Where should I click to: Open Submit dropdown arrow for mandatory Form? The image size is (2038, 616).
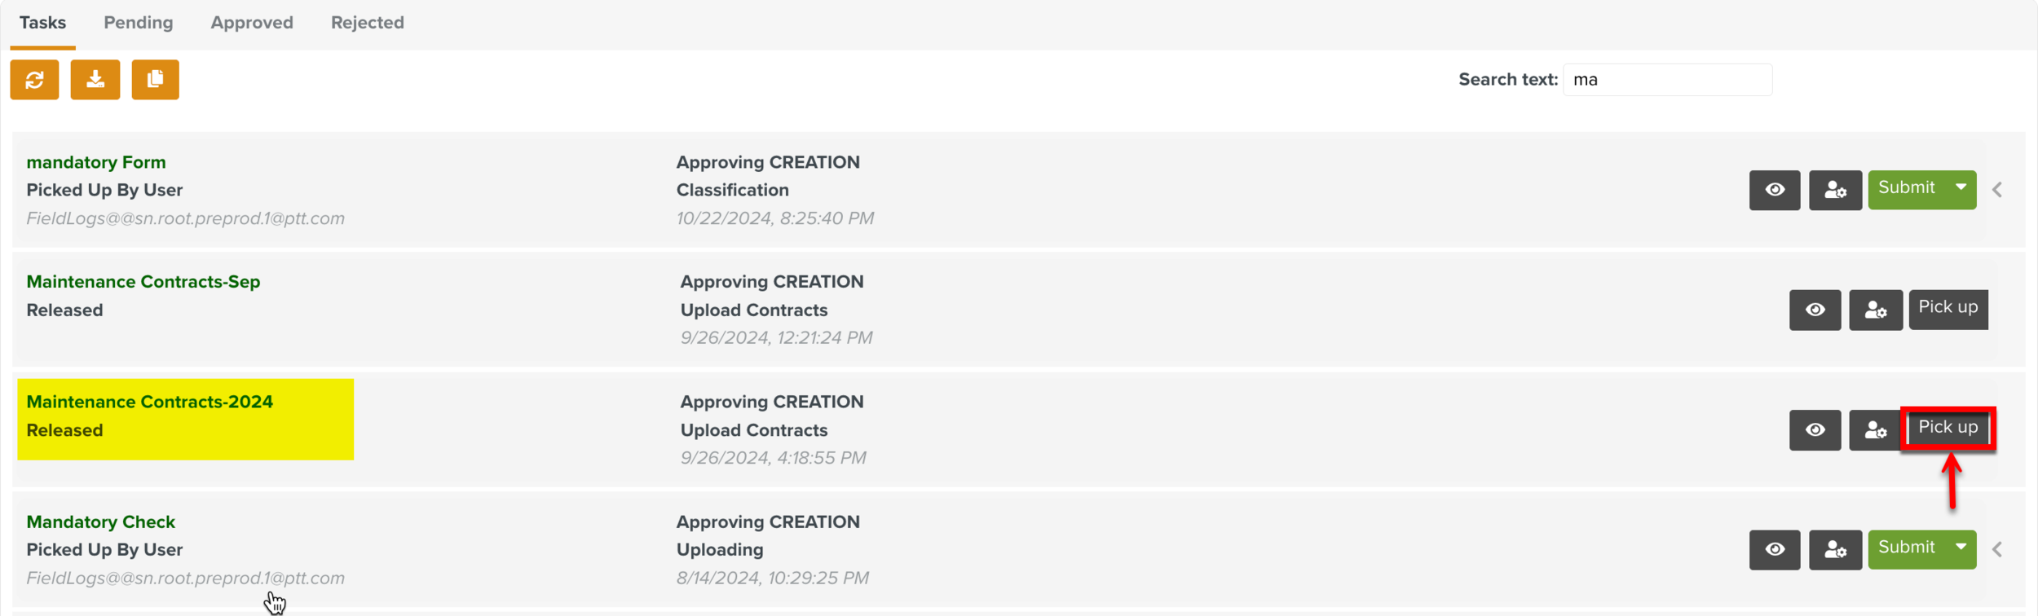pos(1961,188)
